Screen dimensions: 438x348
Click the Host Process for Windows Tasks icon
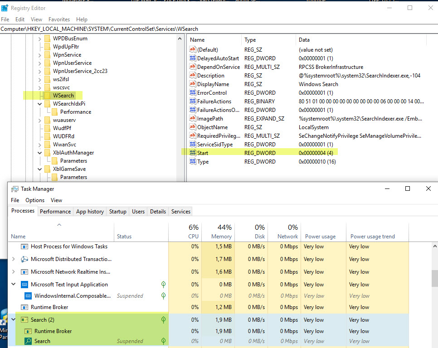24,246
